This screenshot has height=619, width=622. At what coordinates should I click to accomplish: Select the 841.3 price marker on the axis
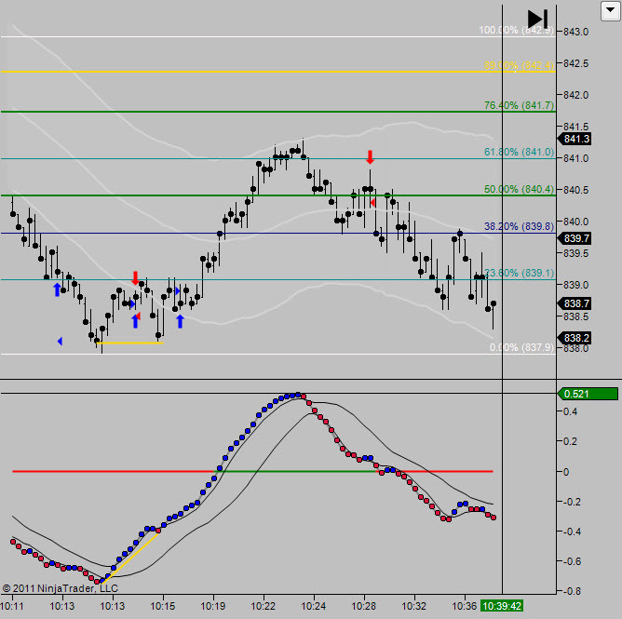point(575,139)
